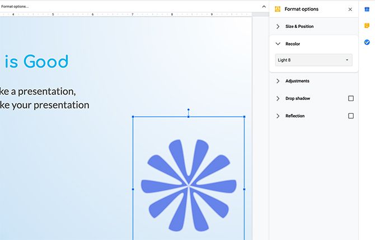Open the Light 8 recolor dropdown
This screenshot has width=375, height=240.
313,60
